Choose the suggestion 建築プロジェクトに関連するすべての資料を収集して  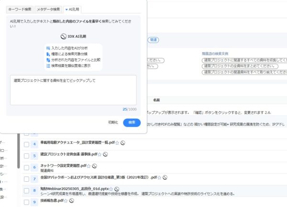(x=244, y=60)
